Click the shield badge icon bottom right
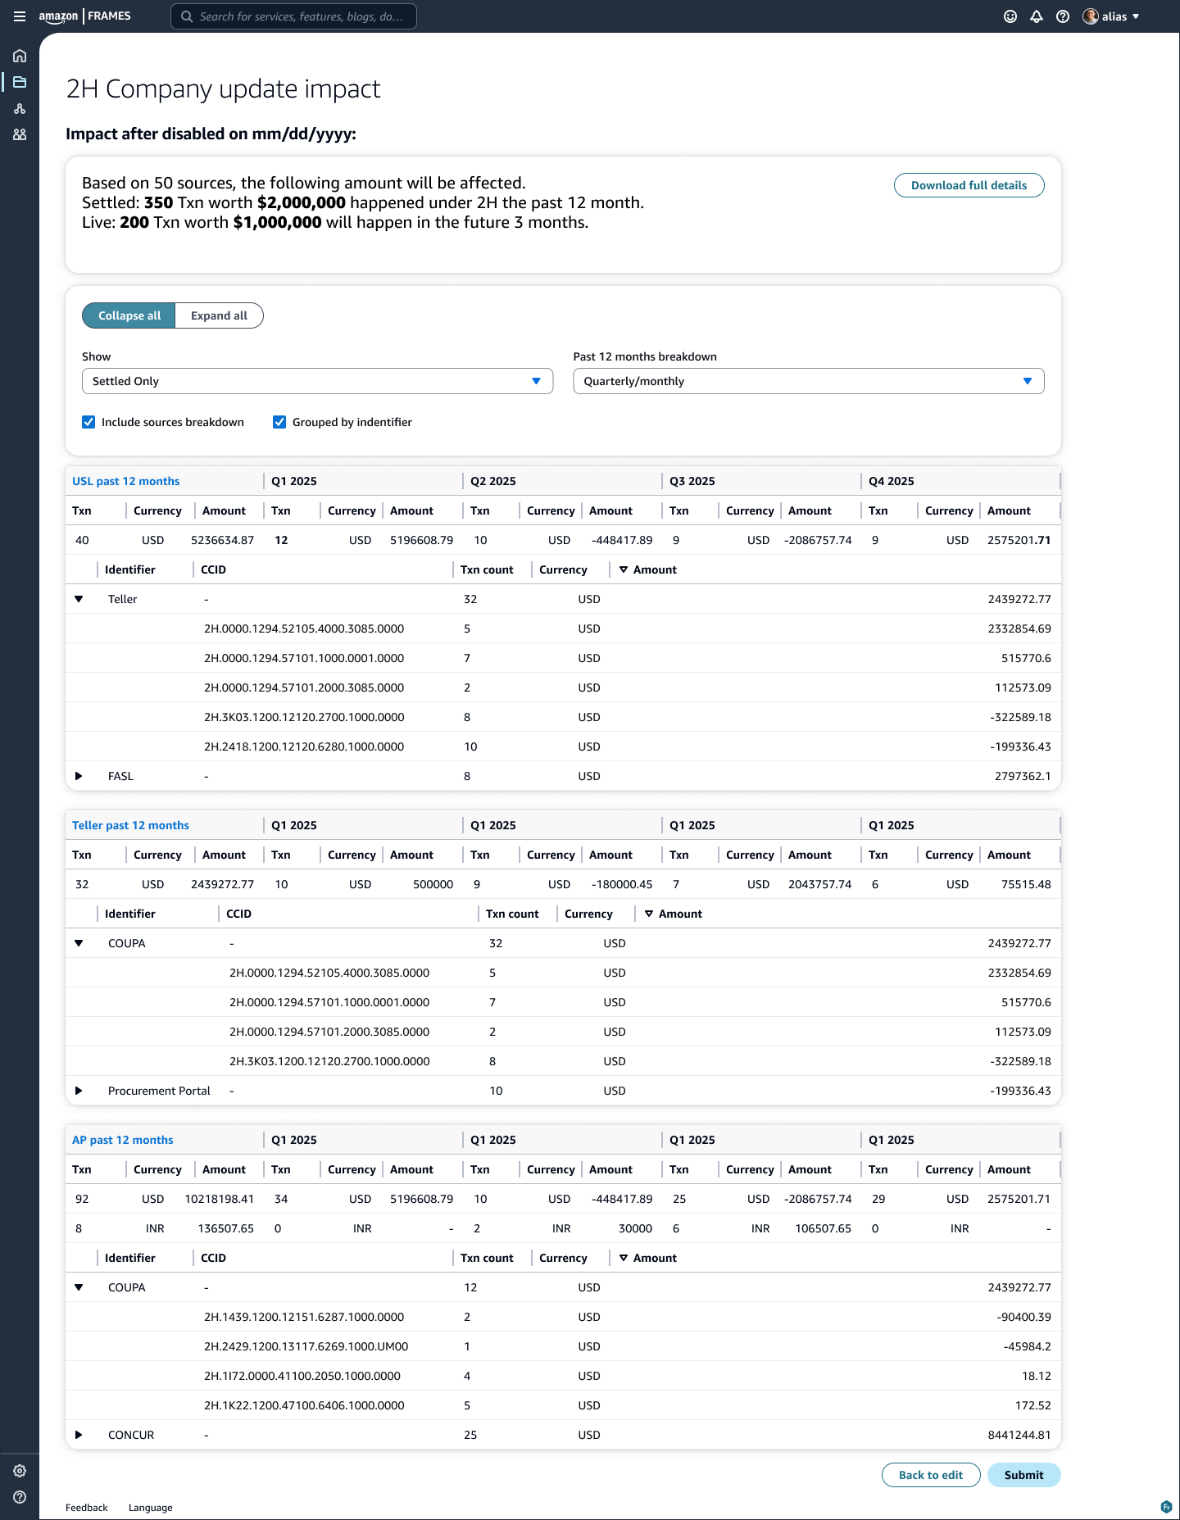The width and height of the screenshot is (1180, 1520). [x=1166, y=1506]
